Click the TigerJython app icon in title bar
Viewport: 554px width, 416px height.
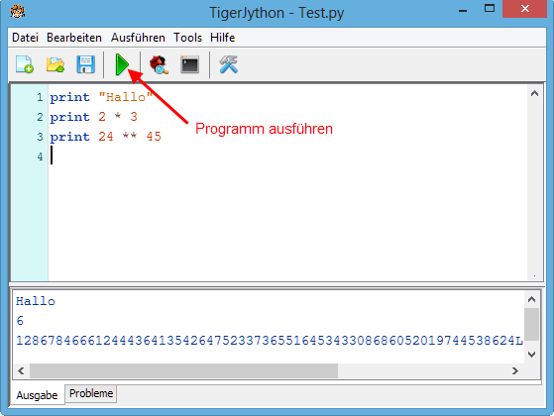pyautogui.click(x=17, y=11)
